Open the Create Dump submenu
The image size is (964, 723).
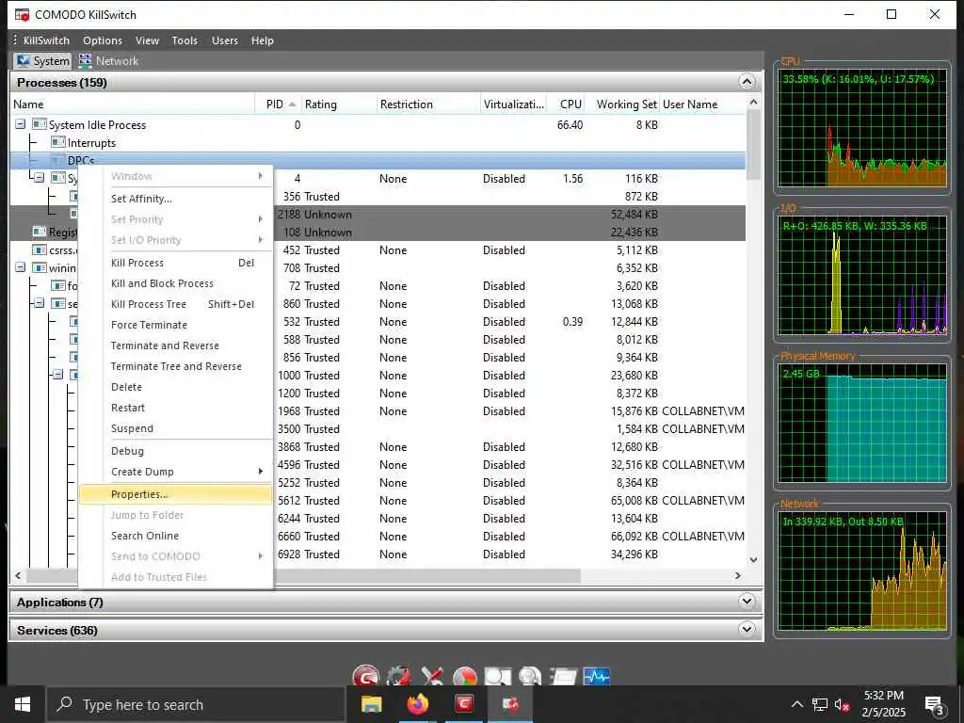[175, 472]
